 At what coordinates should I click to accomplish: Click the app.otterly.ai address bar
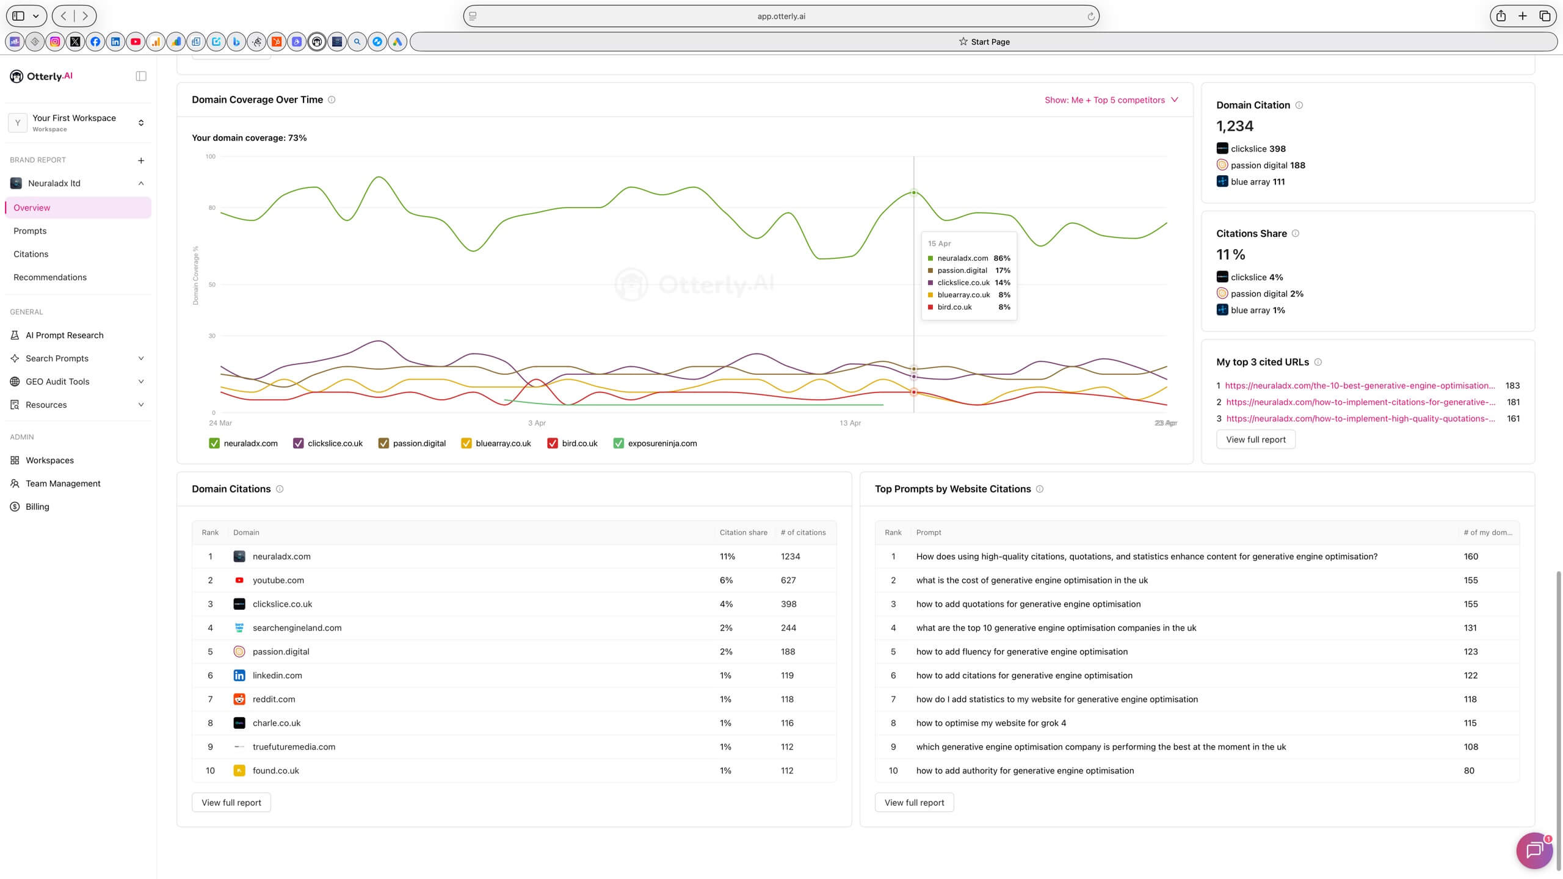(x=781, y=16)
